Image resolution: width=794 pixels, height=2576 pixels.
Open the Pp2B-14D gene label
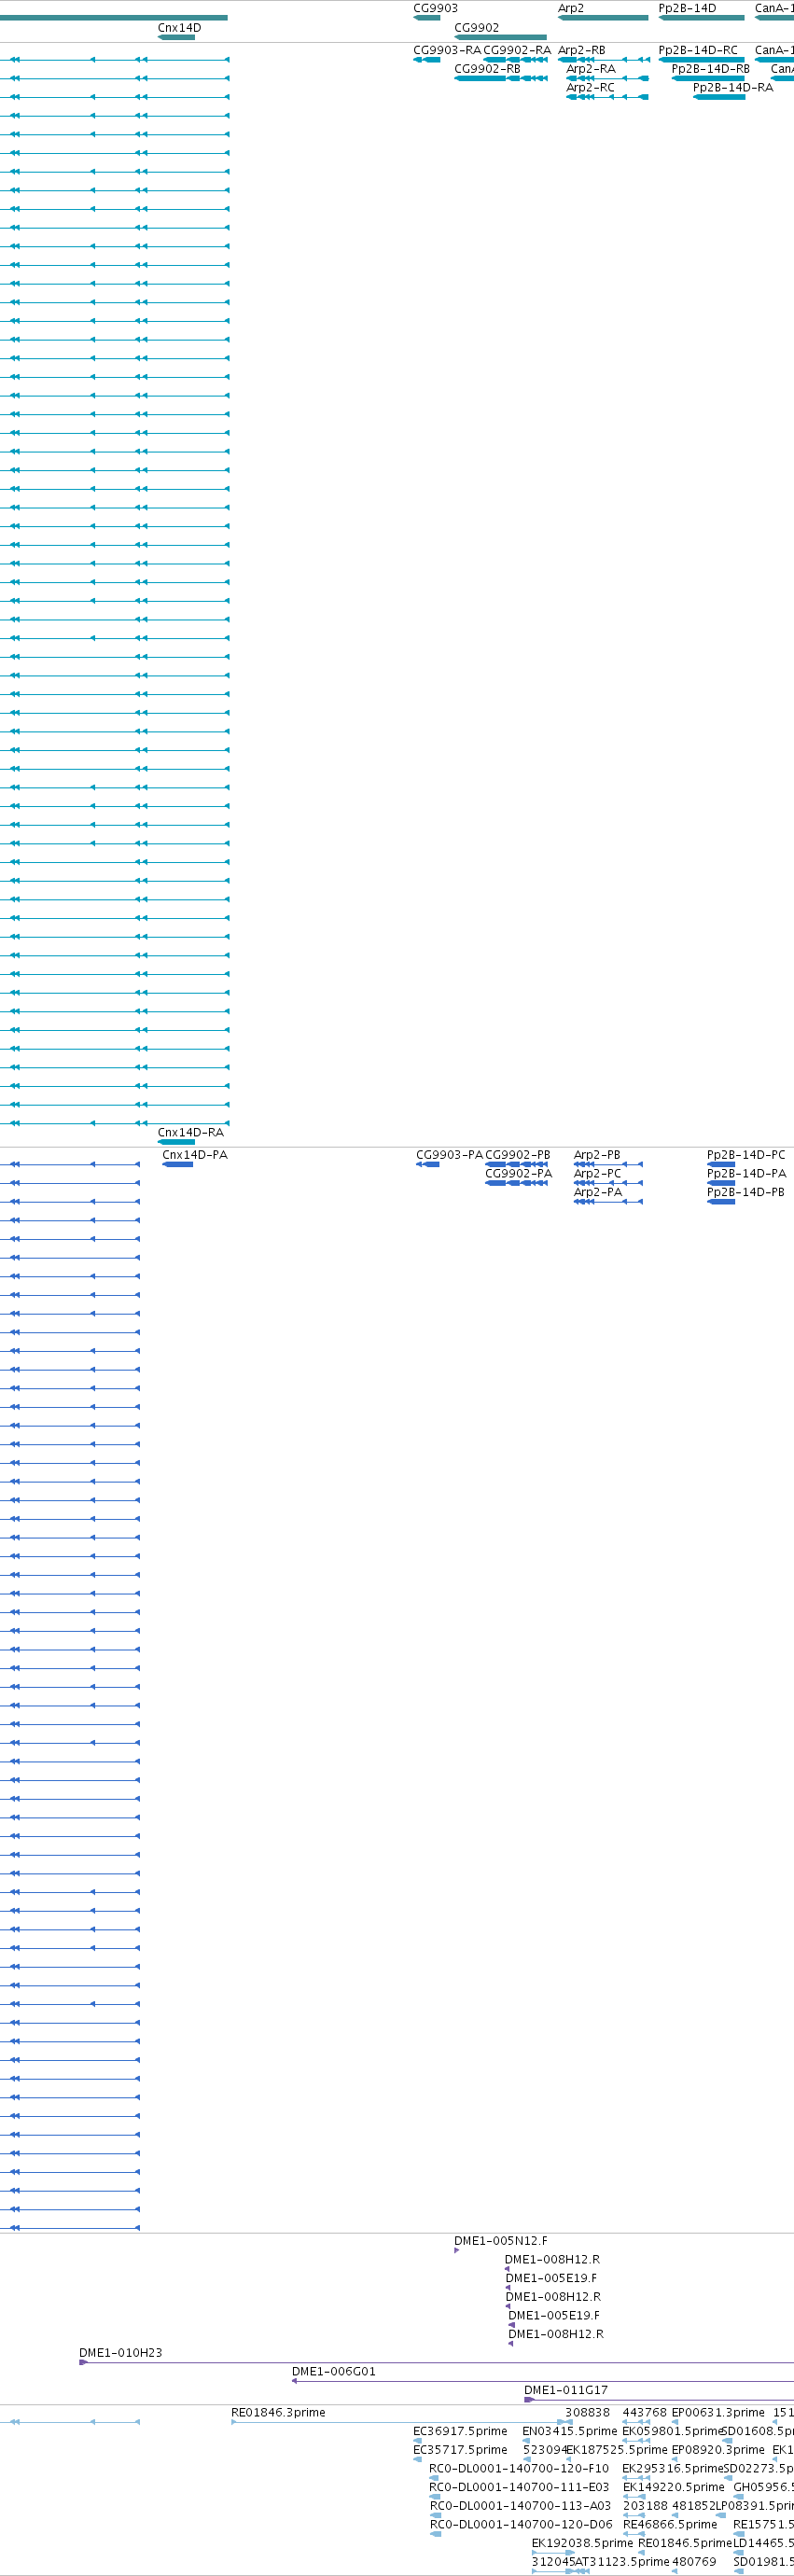[687, 8]
